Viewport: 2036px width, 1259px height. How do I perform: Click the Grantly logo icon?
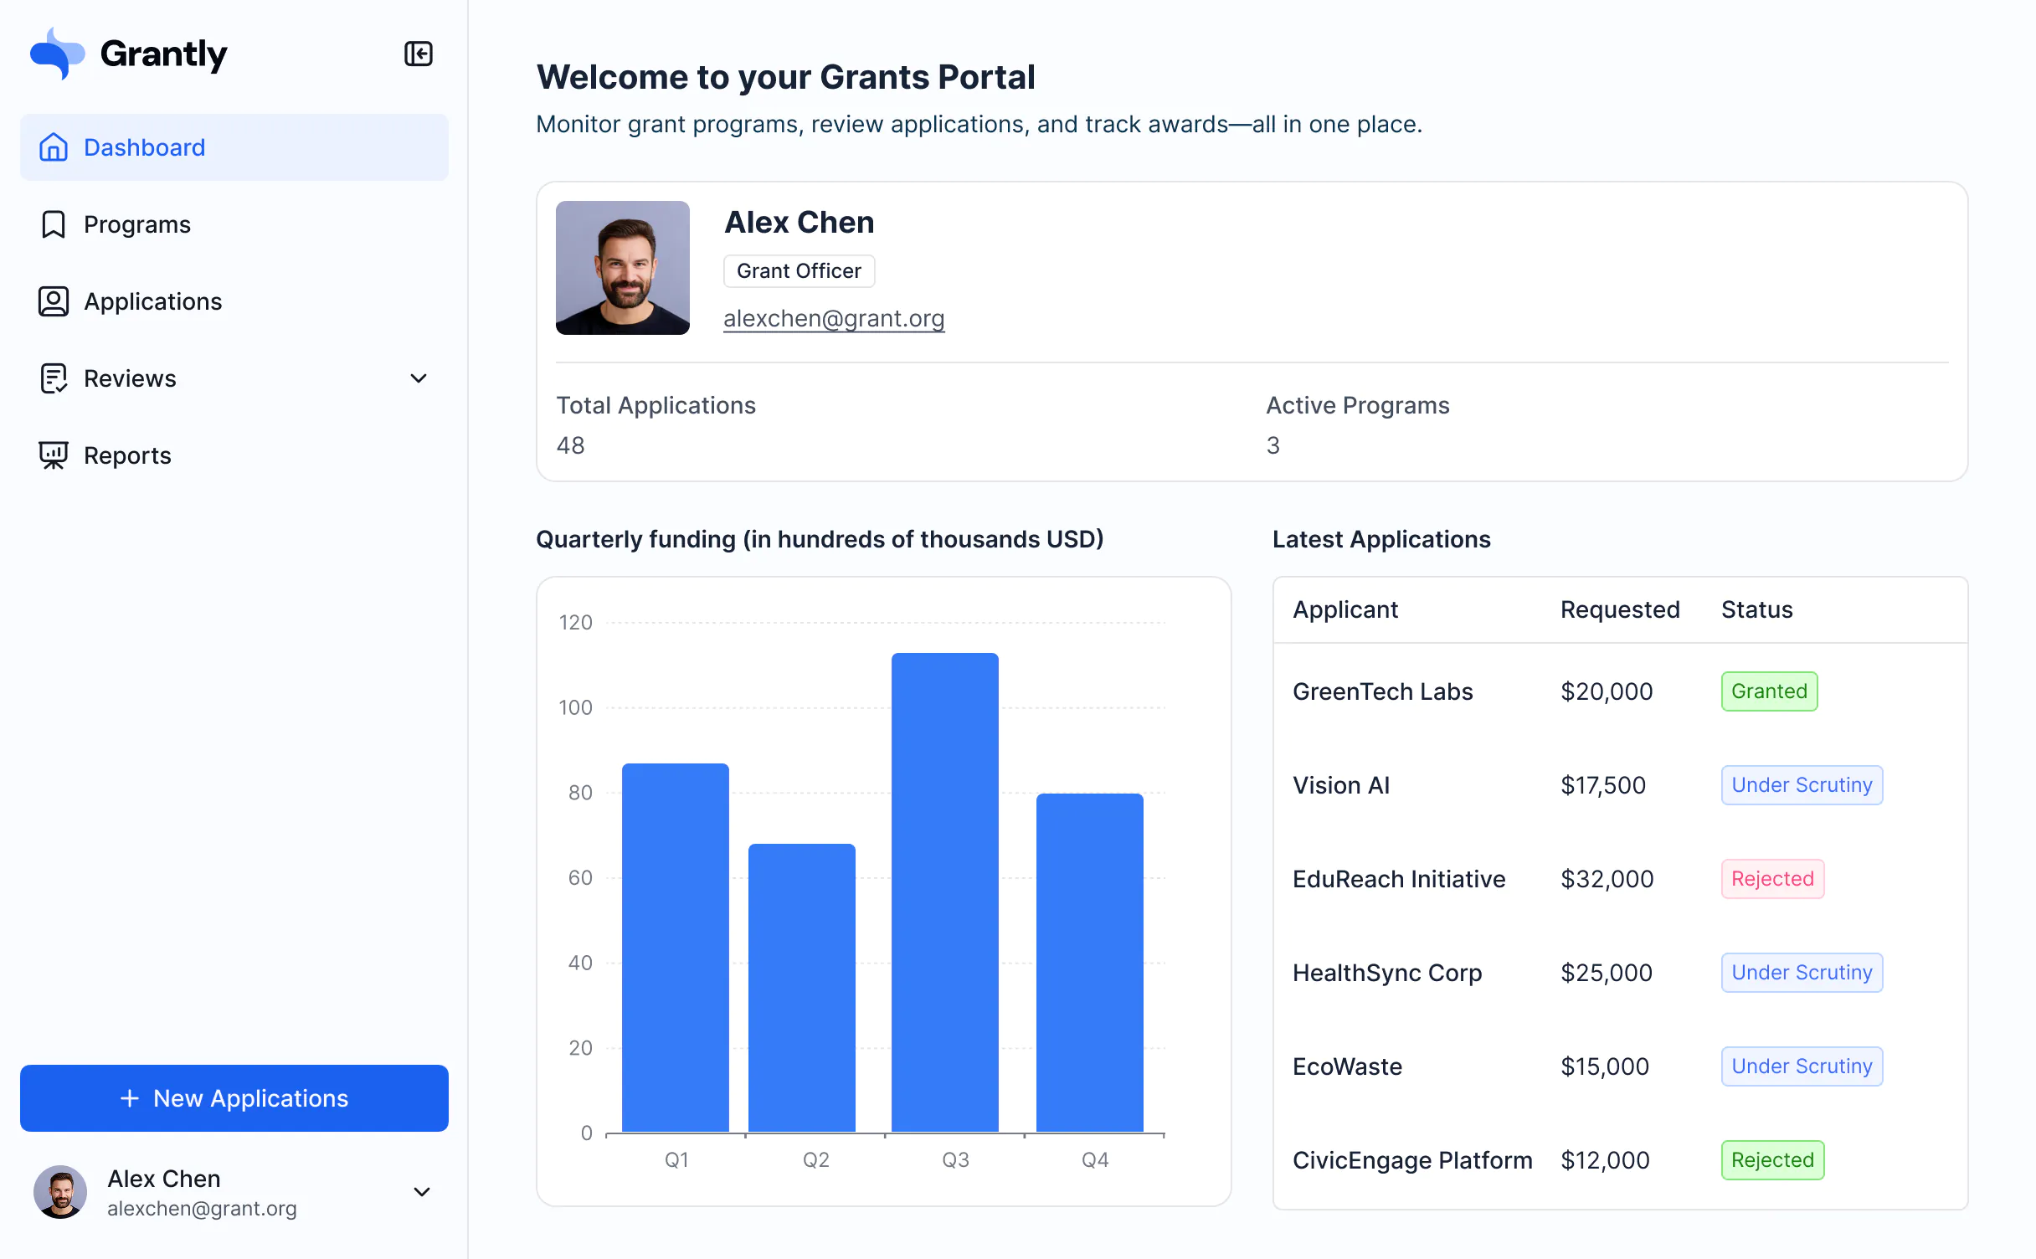pos(56,53)
